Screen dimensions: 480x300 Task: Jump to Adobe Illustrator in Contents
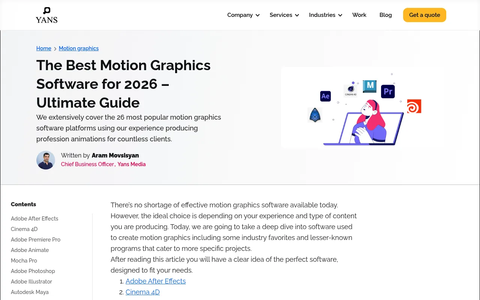click(31, 282)
